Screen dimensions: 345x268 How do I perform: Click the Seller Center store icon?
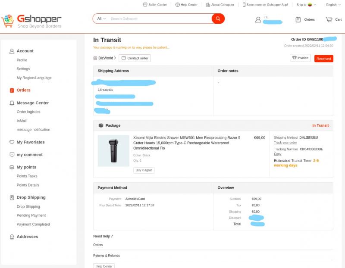tap(145, 5)
